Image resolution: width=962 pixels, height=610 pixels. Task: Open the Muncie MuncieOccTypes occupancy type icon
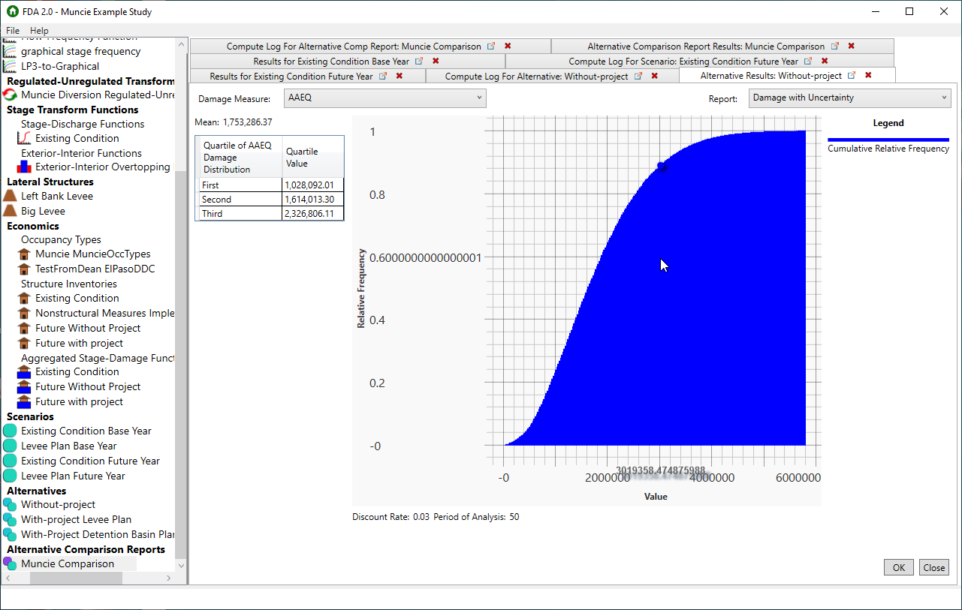pyautogui.click(x=25, y=254)
